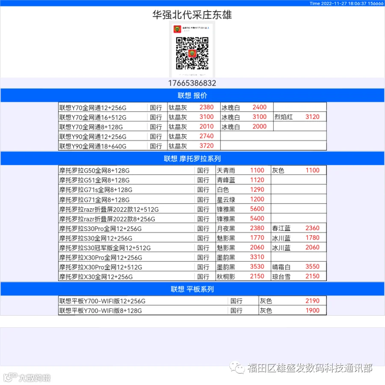Image resolution: width=385 pixels, height=385 pixels.
Task: Click the 联想 报价 section header
Action: (x=192, y=95)
